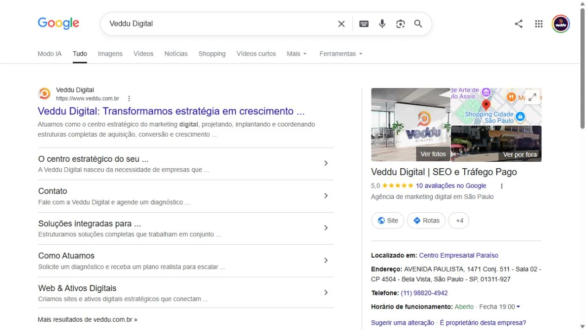Viewport: 586px width, 330px height.
Task: Click the 'Agência de marketing digital em São Paulo' text
Action: (432, 197)
